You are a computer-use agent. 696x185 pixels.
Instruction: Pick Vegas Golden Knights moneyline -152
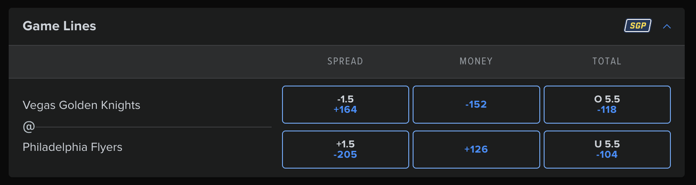(x=476, y=105)
